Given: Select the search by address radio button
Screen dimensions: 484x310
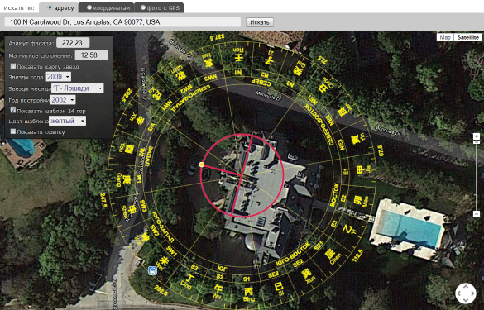Looking at the screenshot, I should pos(50,7).
